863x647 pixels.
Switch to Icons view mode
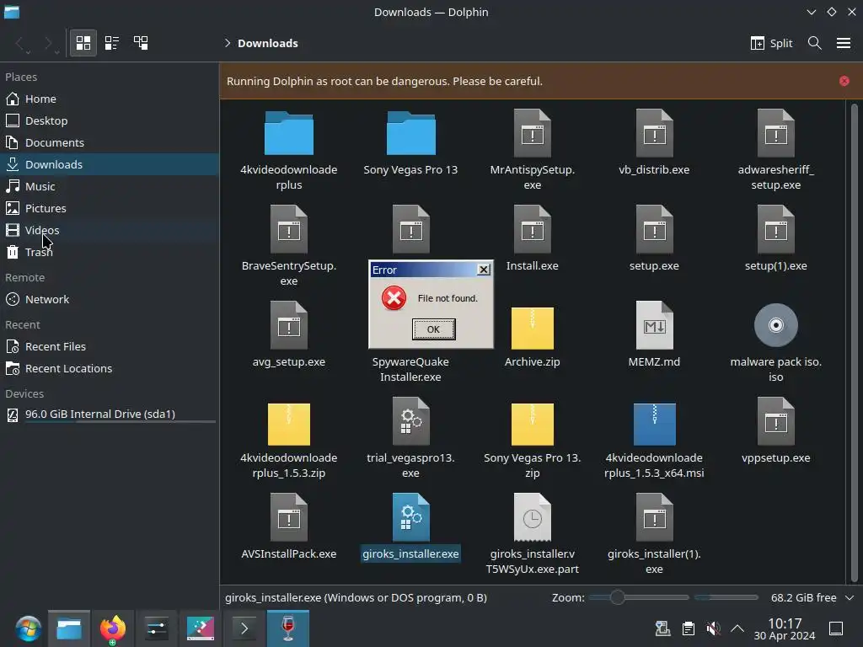[x=83, y=43]
